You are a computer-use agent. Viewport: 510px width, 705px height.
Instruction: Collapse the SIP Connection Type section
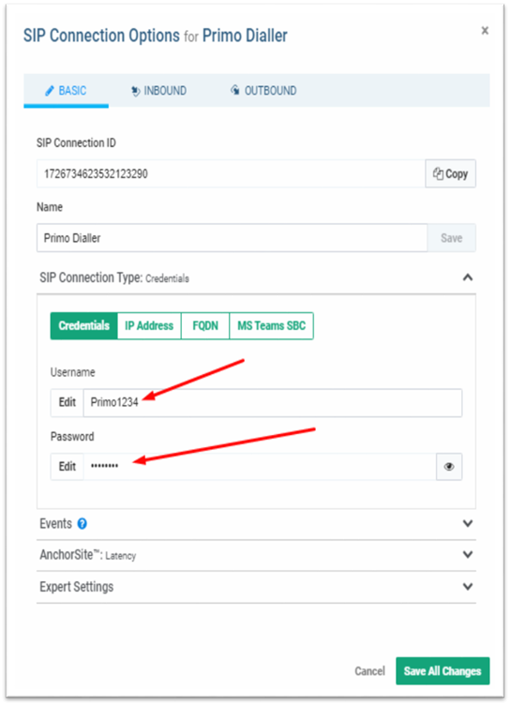(468, 277)
